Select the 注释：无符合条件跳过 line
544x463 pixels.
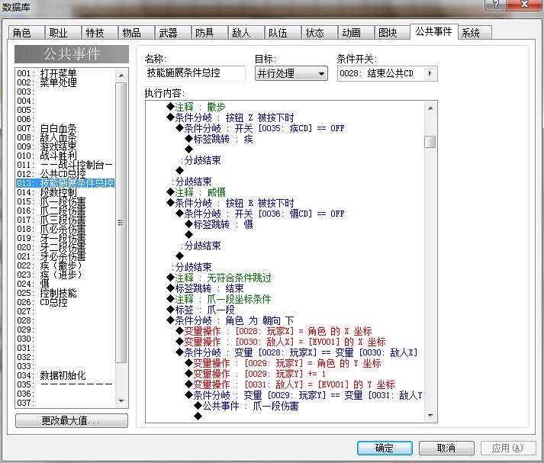(x=219, y=278)
